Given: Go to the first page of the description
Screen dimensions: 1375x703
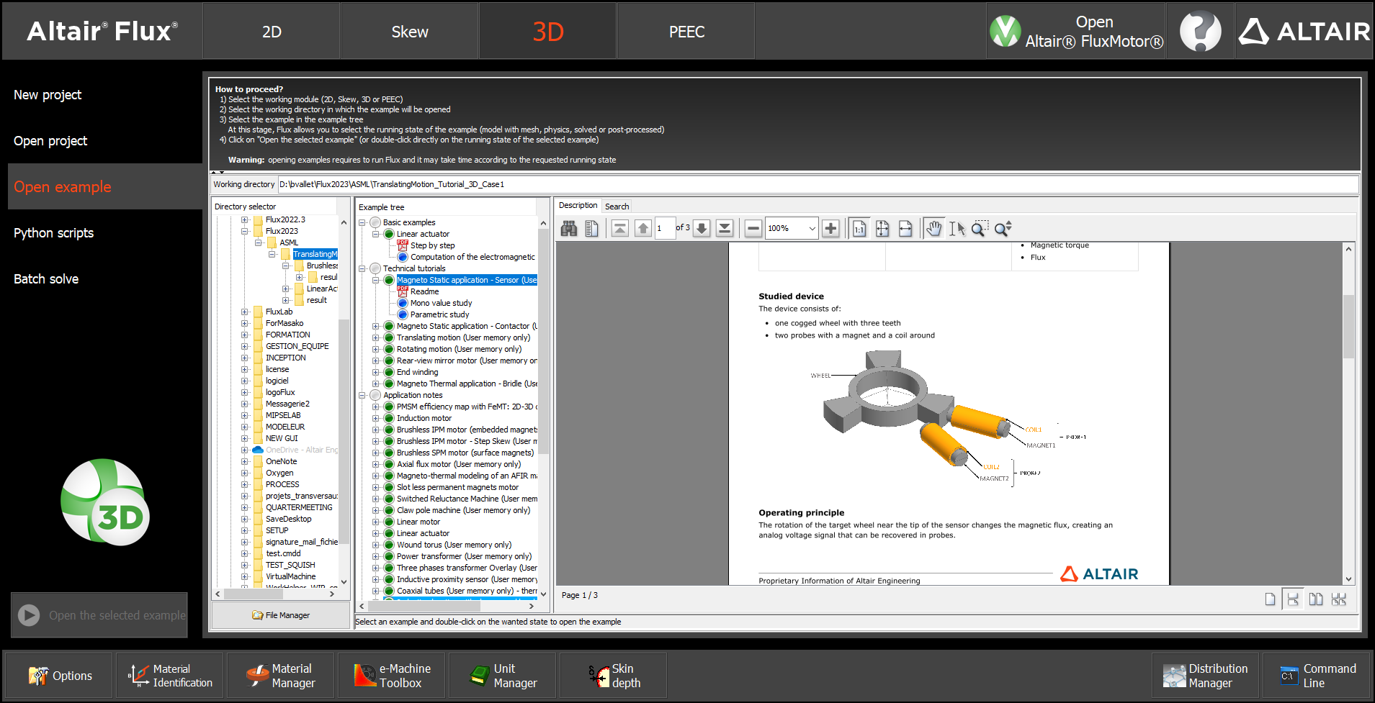Looking at the screenshot, I should coord(620,229).
